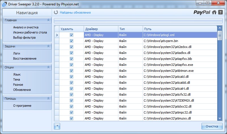Select the C:\Windows\system32\atibtmon.exe path cell

coord(180,71)
